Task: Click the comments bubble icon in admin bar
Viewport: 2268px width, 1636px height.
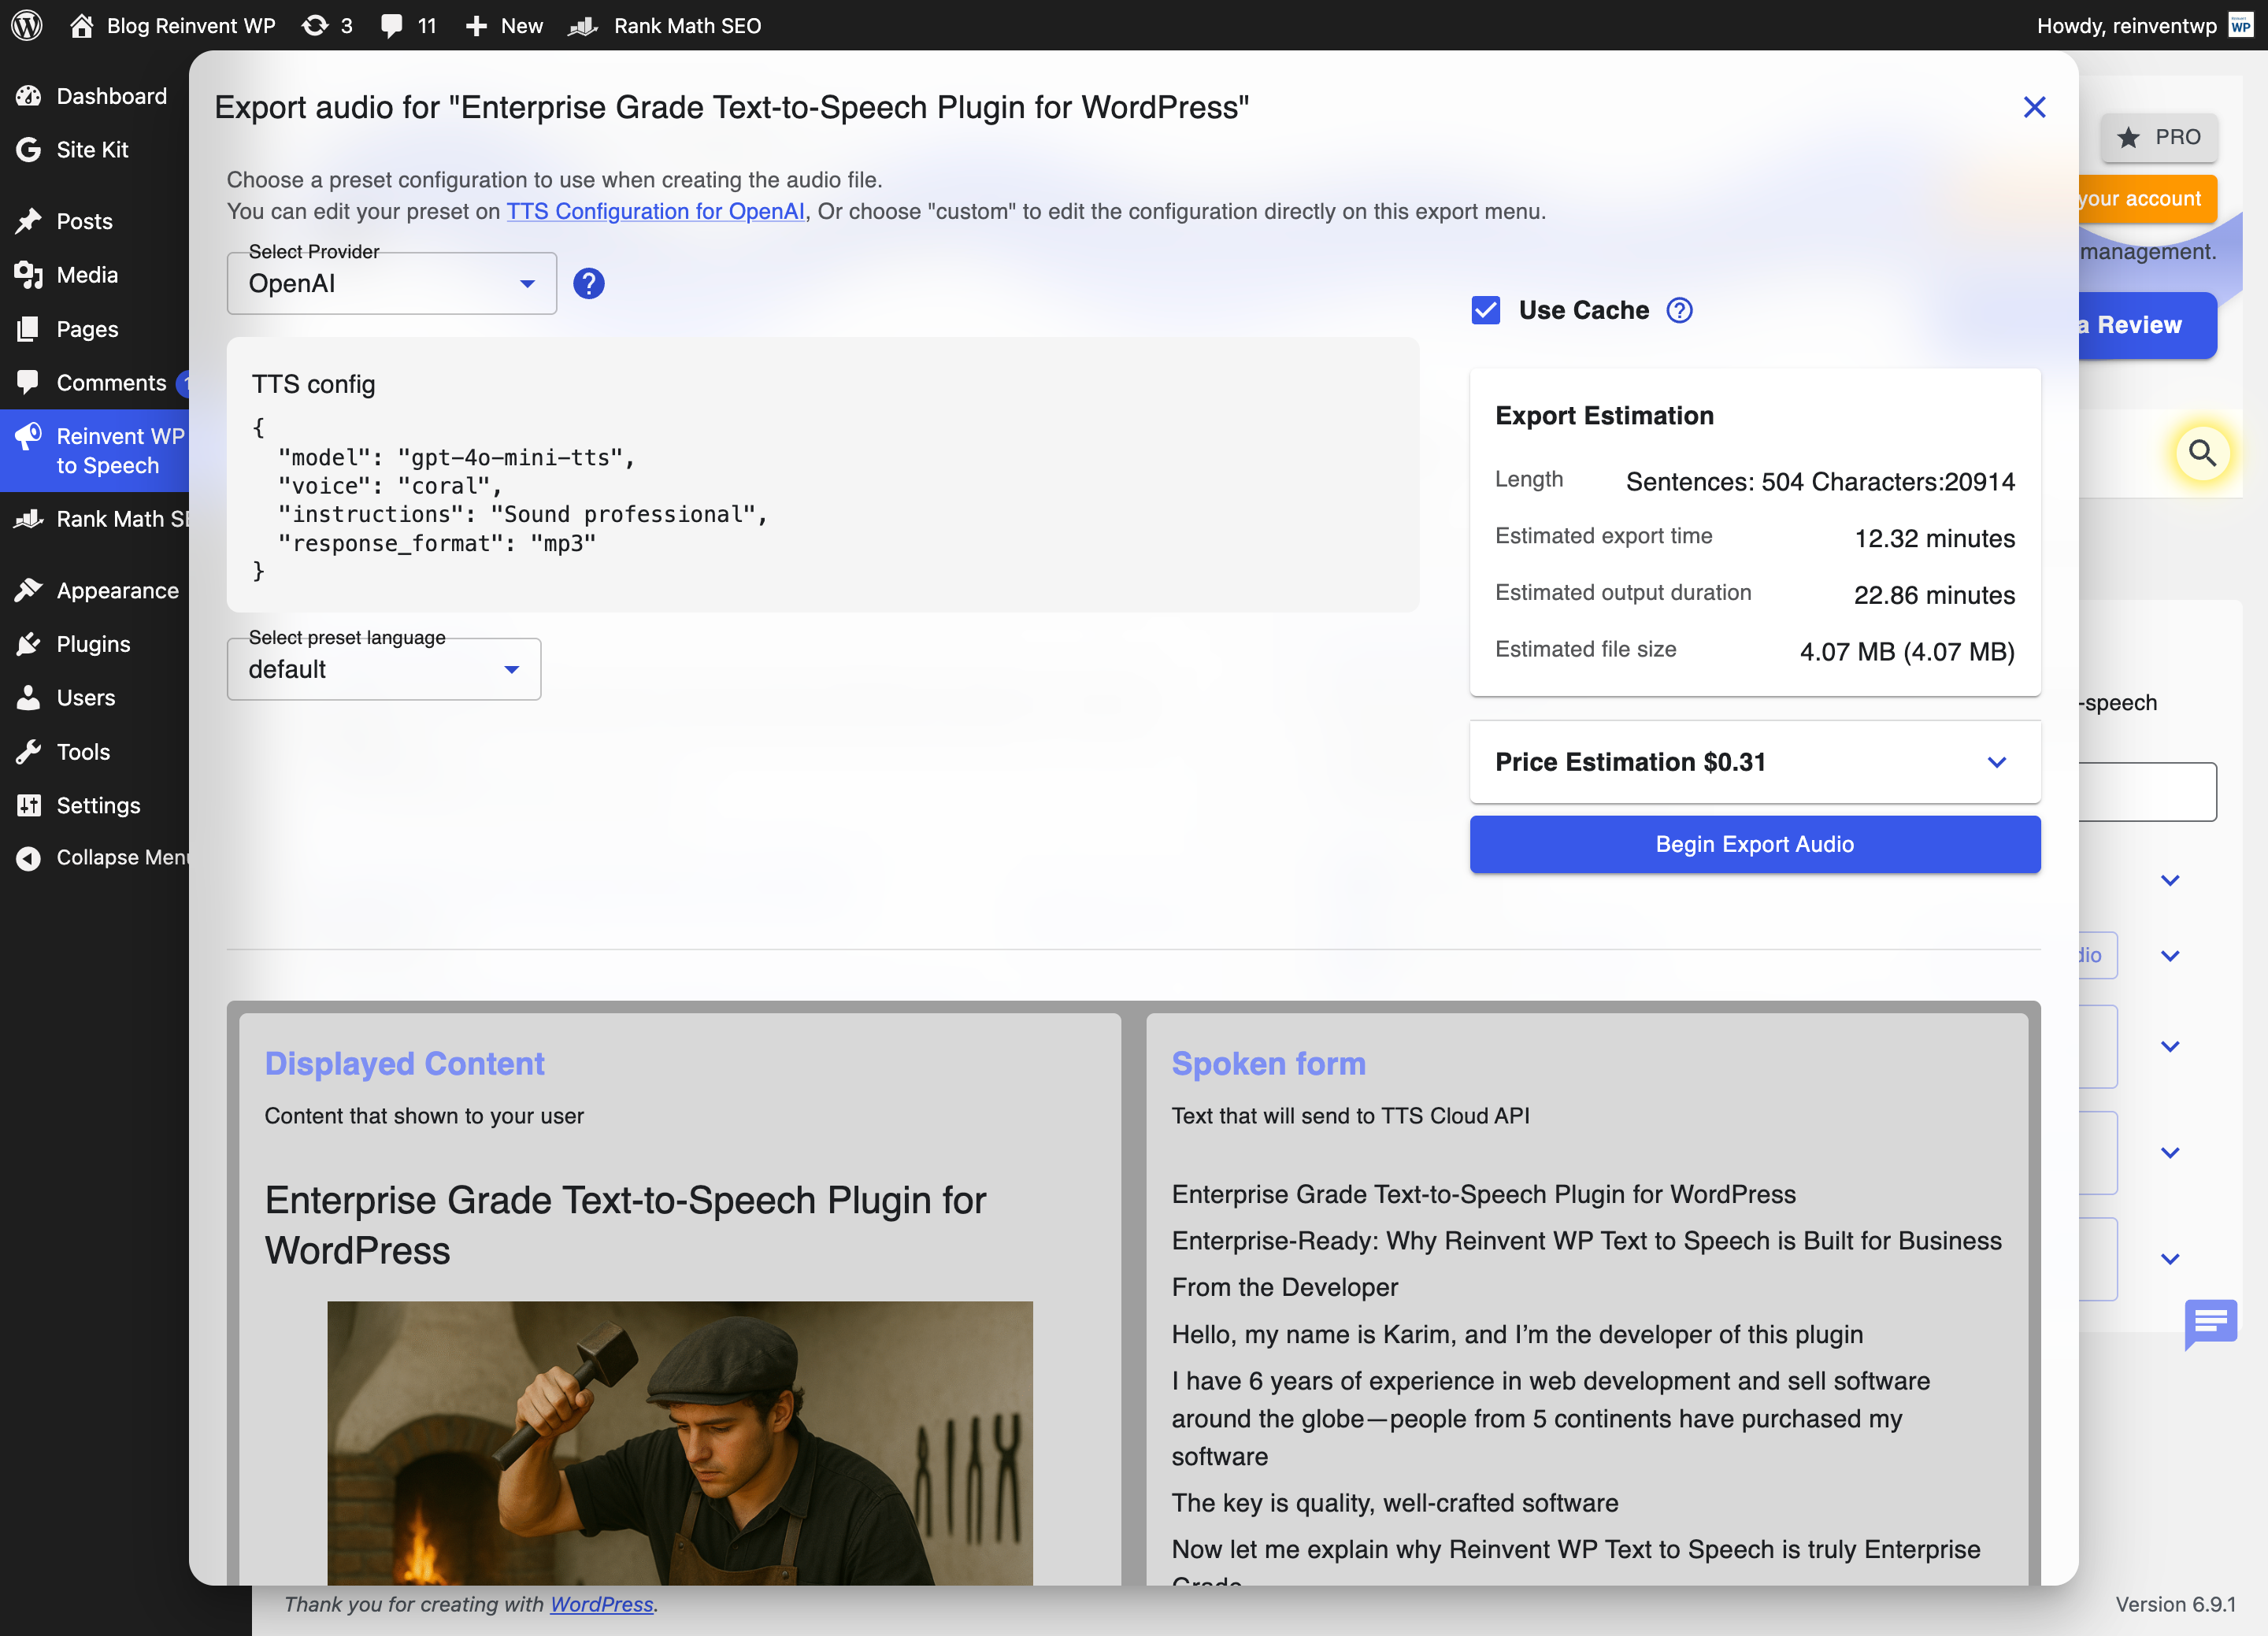Action: pos(392,25)
